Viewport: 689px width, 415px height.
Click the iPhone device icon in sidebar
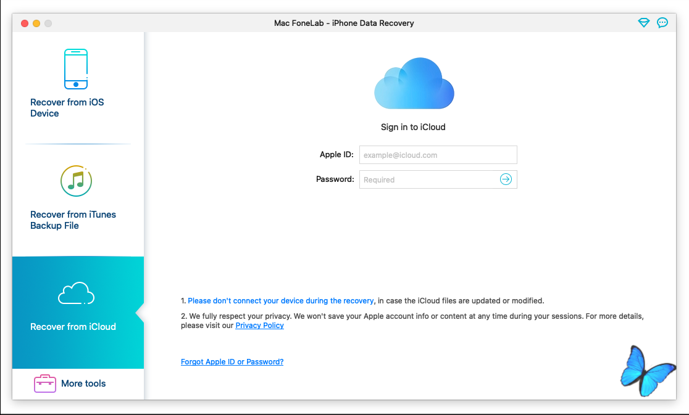pos(76,69)
